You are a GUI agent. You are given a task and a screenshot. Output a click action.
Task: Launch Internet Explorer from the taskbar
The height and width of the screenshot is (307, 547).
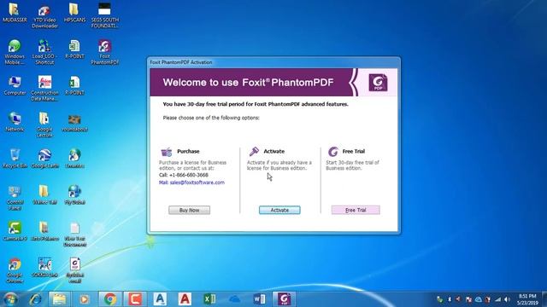[35, 299]
